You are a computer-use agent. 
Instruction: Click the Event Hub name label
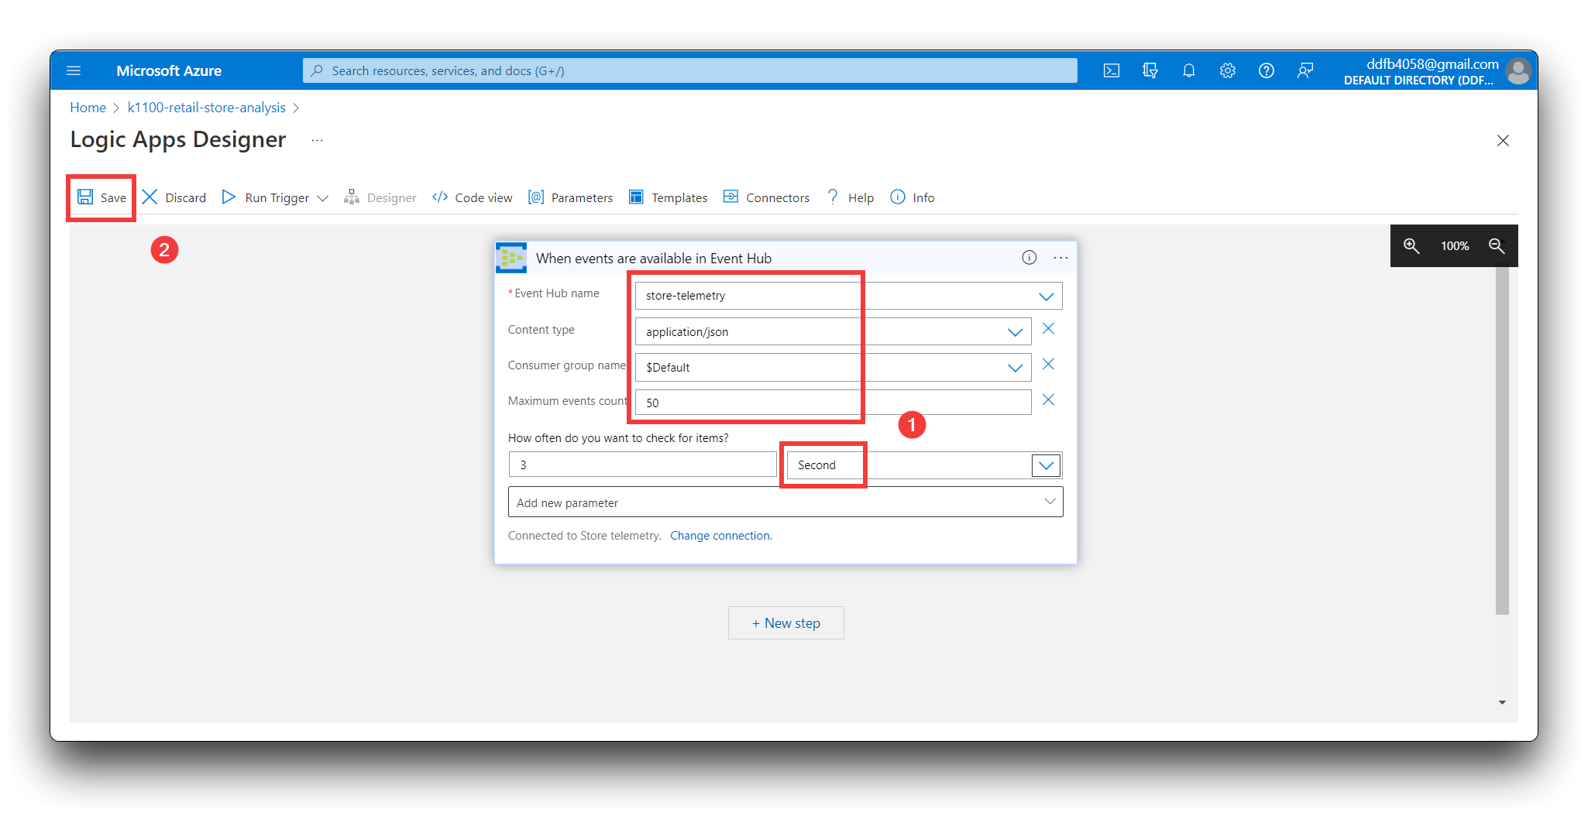point(556,293)
